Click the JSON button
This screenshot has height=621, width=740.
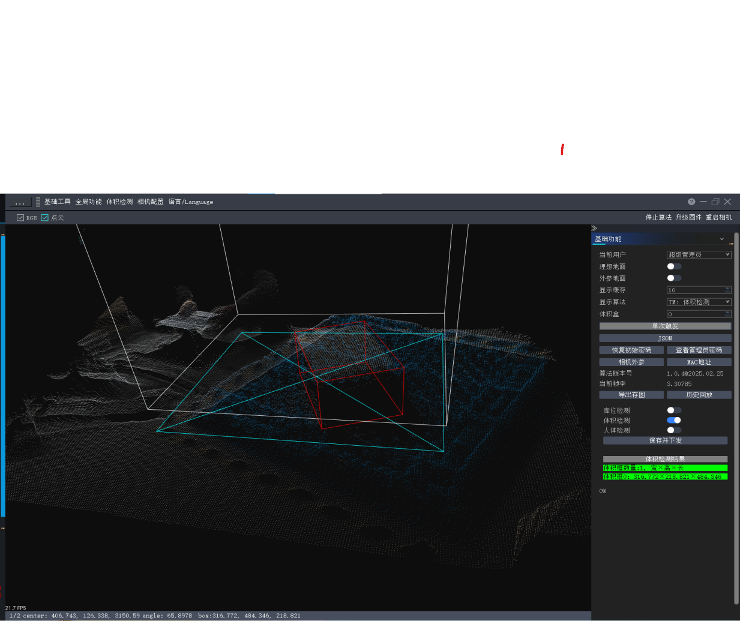tap(665, 338)
